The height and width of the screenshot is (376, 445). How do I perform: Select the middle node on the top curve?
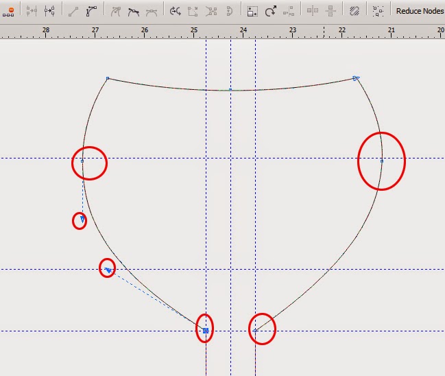[230, 90]
